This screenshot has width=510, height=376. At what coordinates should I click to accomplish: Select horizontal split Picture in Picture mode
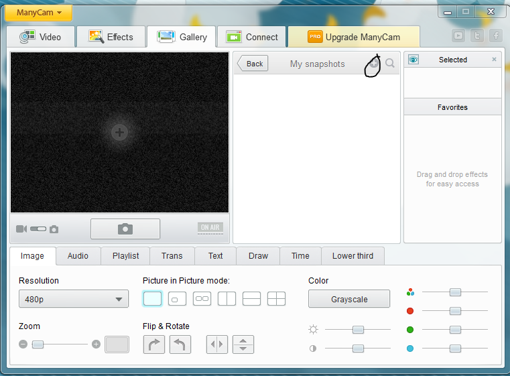click(x=251, y=299)
